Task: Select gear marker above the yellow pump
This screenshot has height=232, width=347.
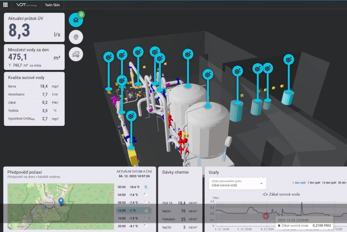Action: [x=131, y=116]
